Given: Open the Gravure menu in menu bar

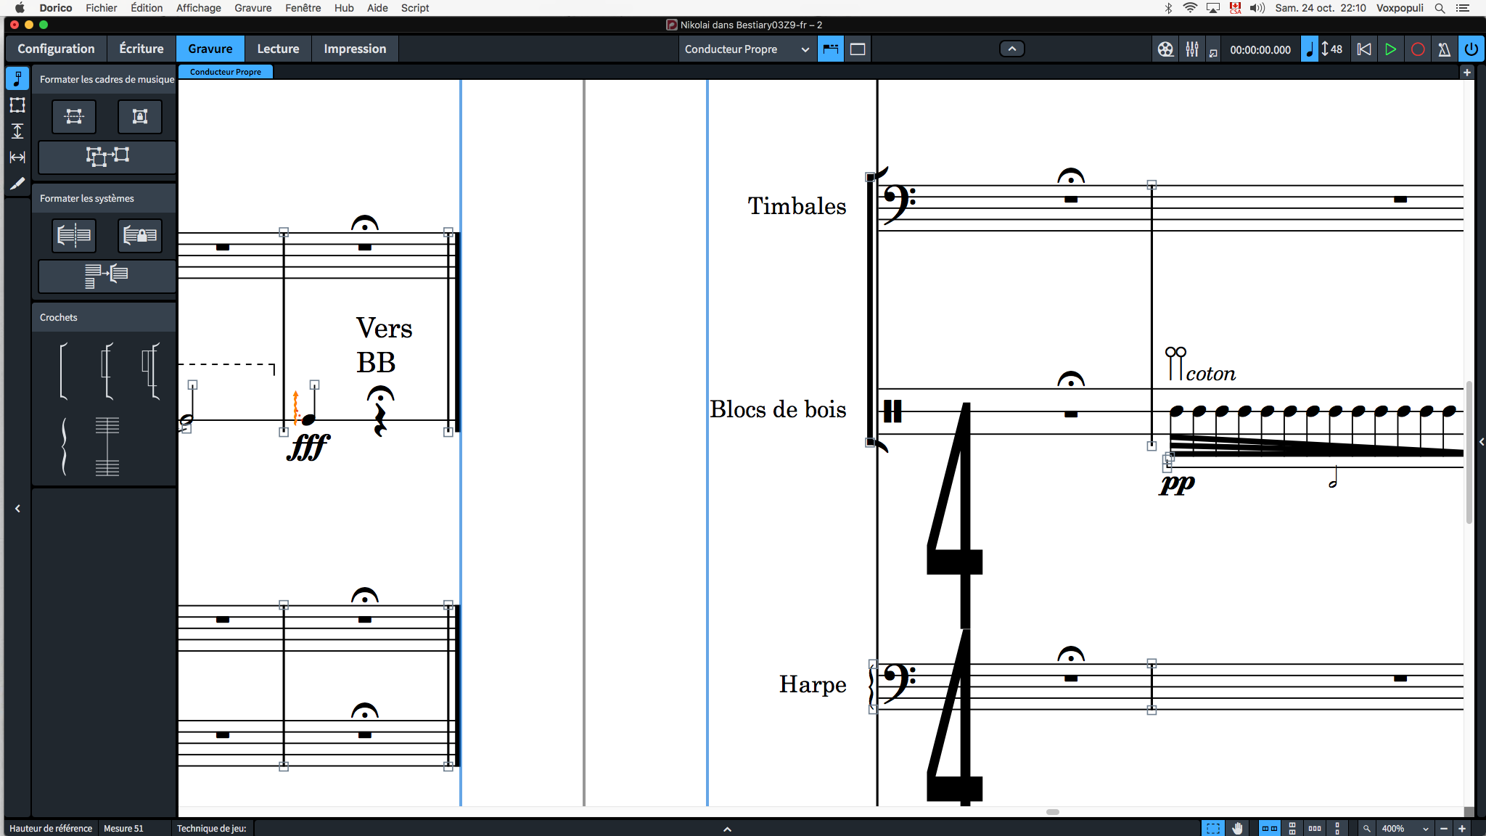Looking at the screenshot, I should point(253,8).
